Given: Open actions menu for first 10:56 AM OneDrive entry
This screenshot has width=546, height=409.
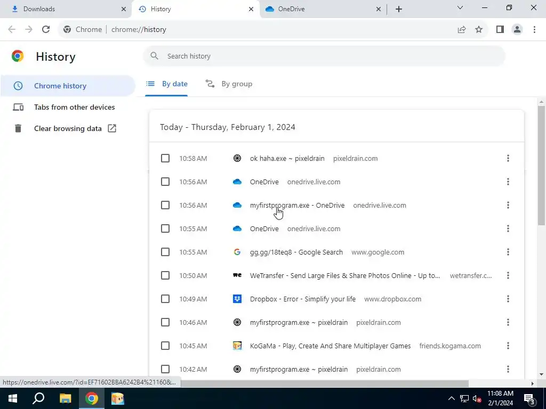Looking at the screenshot, I should [508, 182].
